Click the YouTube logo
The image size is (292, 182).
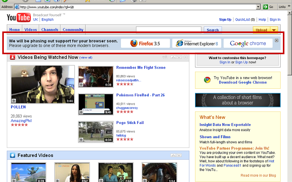[19, 17]
